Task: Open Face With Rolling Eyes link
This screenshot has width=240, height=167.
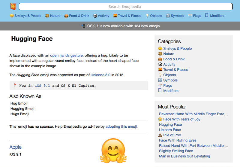Action: pos(178,140)
